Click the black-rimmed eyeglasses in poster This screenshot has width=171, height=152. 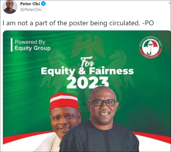coord(103,103)
